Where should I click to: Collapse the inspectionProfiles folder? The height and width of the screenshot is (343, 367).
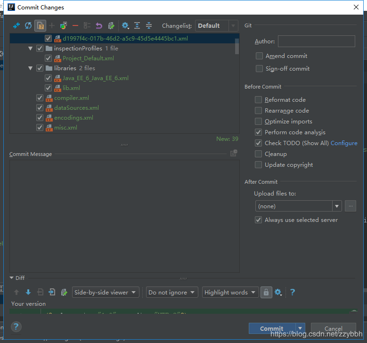coord(30,49)
